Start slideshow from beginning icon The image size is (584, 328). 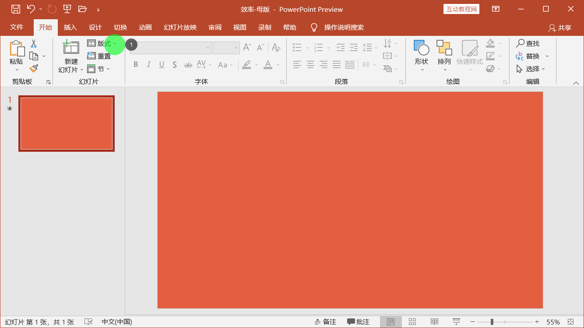pyautogui.click(x=67, y=9)
